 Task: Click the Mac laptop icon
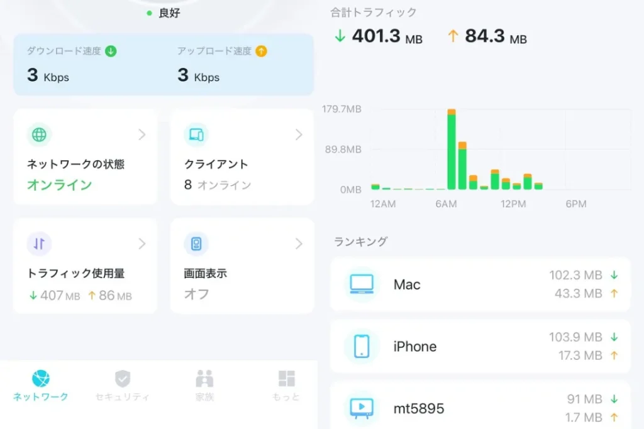[x=362, y=285]
